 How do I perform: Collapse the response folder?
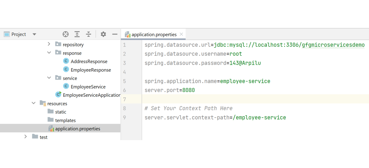49,53
